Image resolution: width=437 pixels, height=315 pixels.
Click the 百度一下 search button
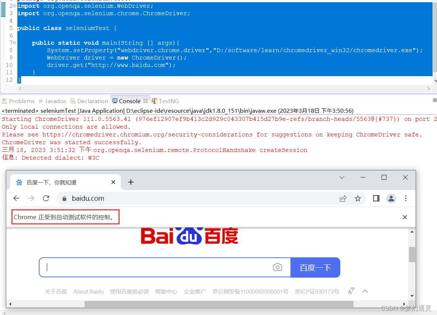pos(315,268)
